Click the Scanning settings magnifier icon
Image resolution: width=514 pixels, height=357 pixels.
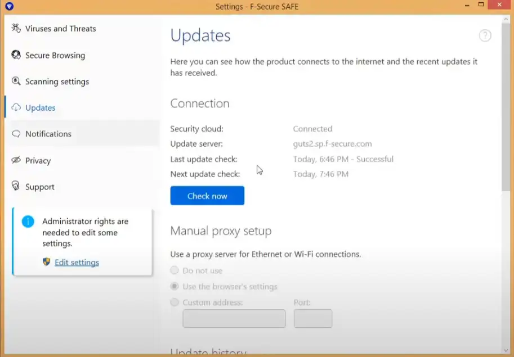[x=16, y=82]
